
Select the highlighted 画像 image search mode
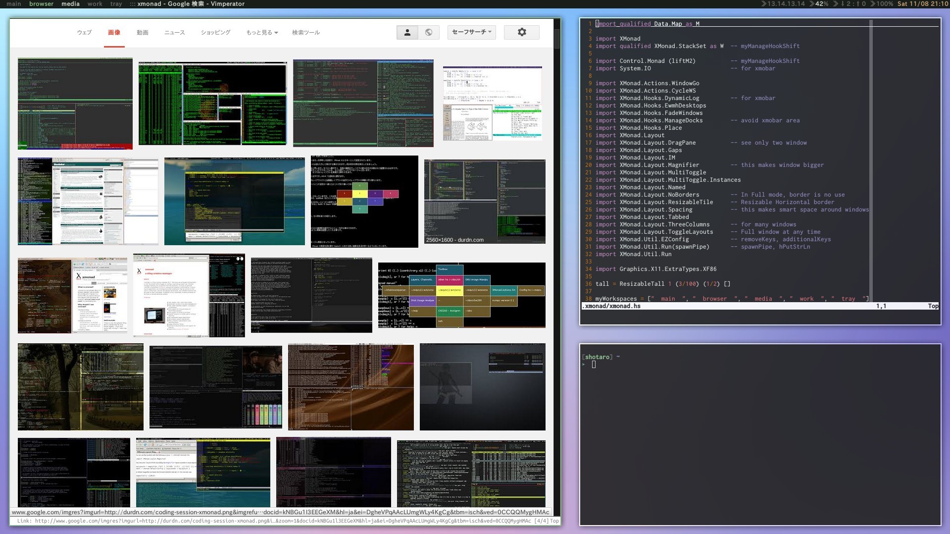pyautogui.click(x=114, y=32)
